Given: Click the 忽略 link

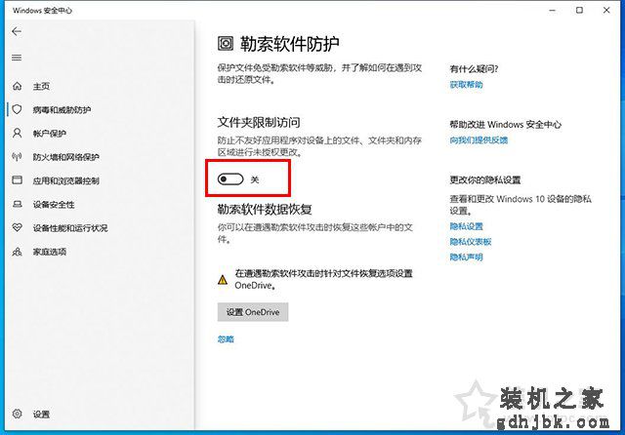Looking at the screenshot, I should coord(226,339).
